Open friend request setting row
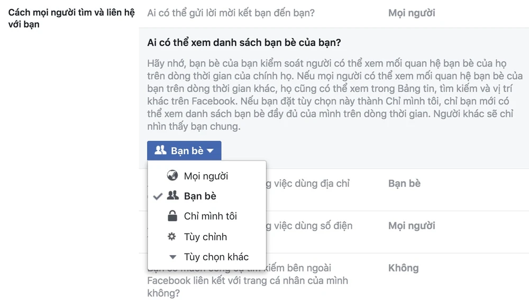This screenshot has height=301, width=529. 231,13
